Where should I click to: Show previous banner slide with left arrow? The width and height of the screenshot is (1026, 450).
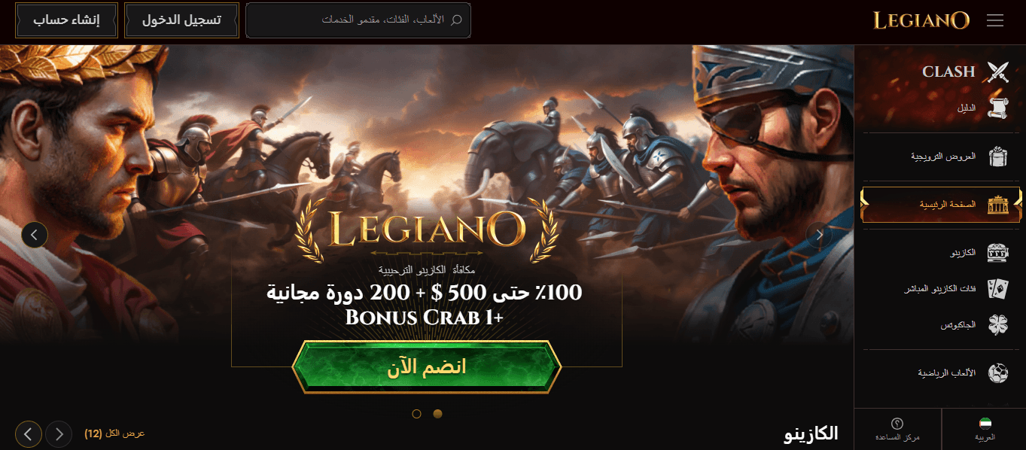(35, 235)
